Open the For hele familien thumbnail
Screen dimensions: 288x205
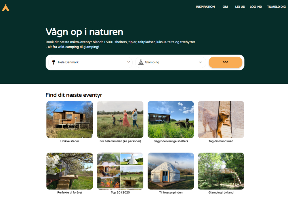click(120, 119)
